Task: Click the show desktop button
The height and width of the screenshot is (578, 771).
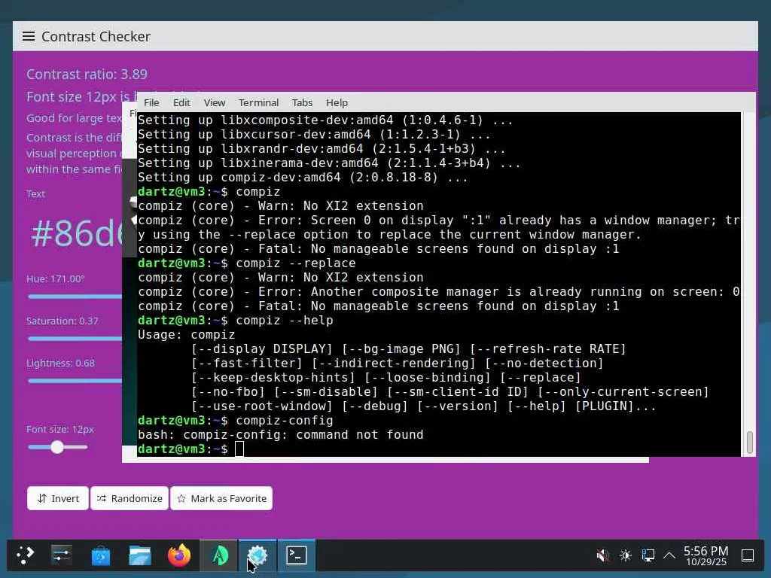Action: pyautogui.click(x=748, y=555)
